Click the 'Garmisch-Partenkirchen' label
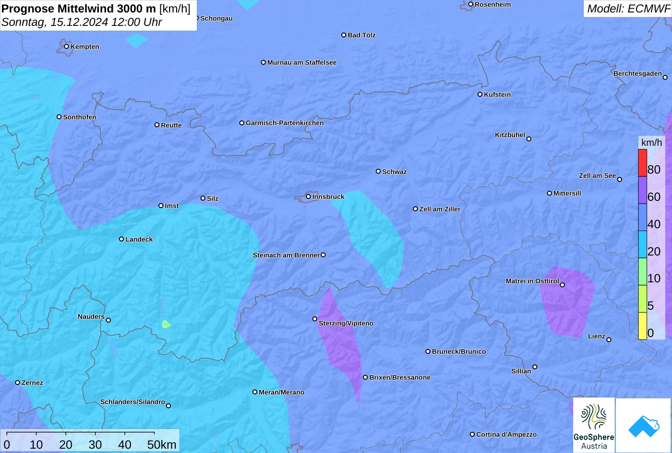Image resolution: width=672 pixels, height=453 pixels. click(285, 123)
